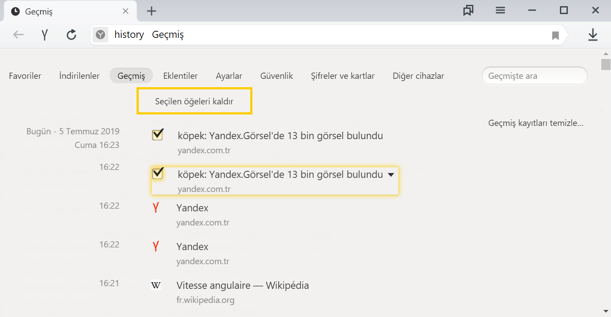Image resolution: width=611 pixels, height=317 pixels.
Task: Open the Ayarlar tab
Action: point(229,76)
